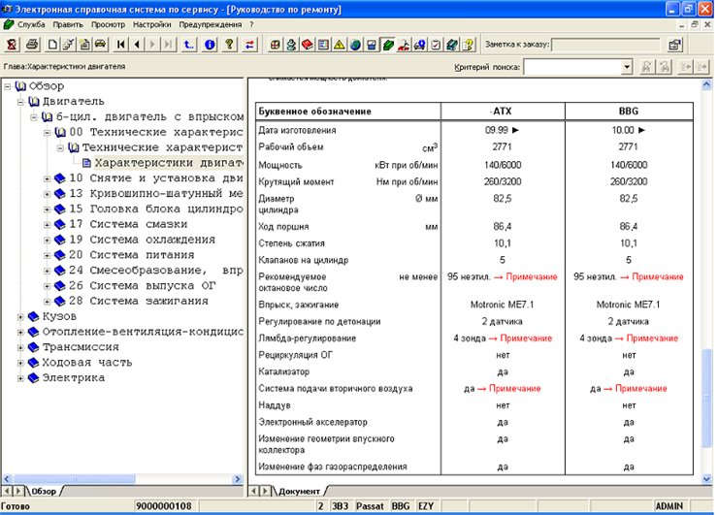
Task: Jump to first page arrow icon
Action: (x=121, y=45)
